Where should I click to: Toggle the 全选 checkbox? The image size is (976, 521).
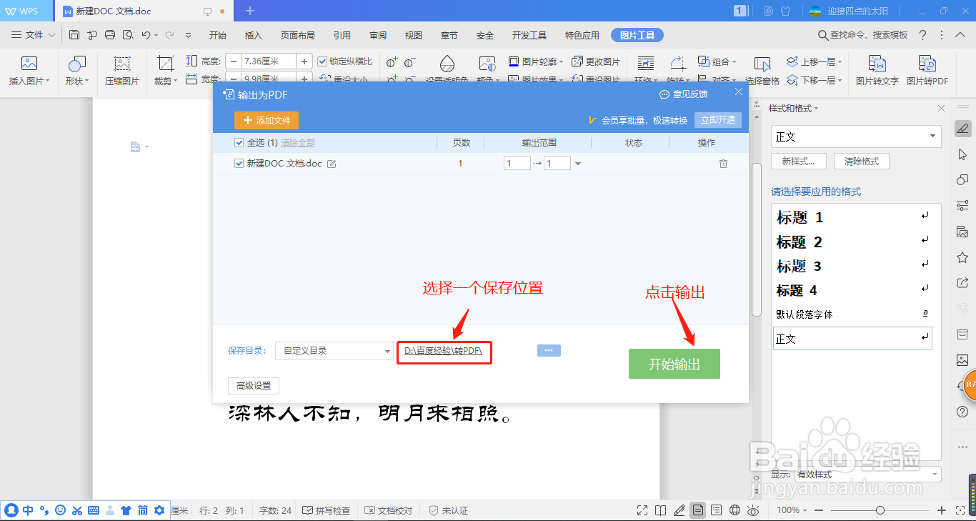(x=239, y=142)
